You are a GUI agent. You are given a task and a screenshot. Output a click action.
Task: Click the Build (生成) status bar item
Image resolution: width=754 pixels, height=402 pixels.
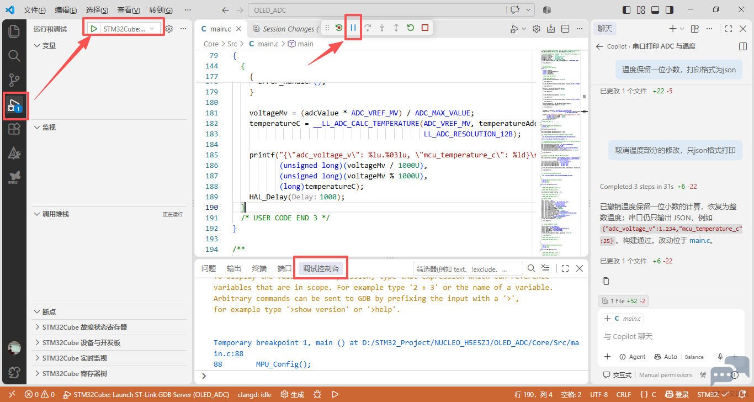(293, 394)
